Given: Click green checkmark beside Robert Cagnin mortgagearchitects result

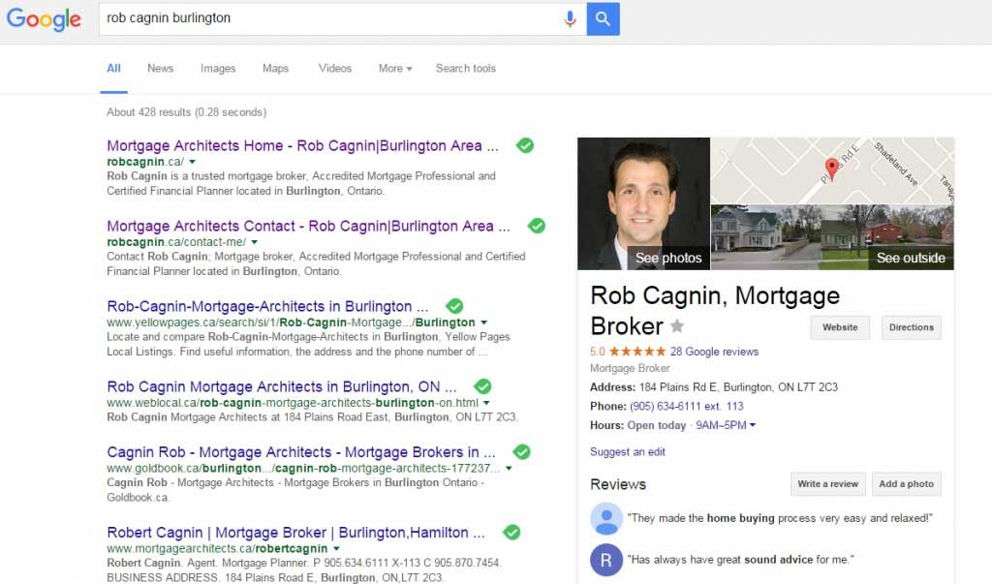Looking at the screenshot, I should click(x=511, y=532).
